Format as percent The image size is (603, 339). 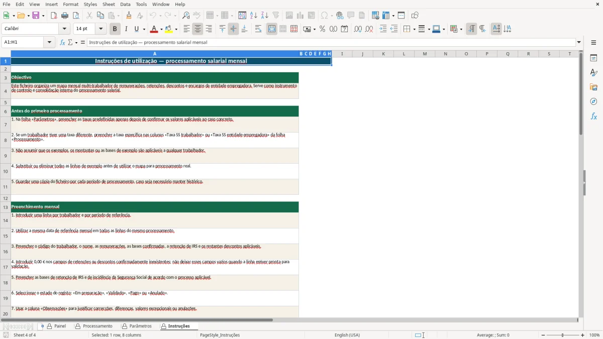pyautogui.click(x=322, y=29)
